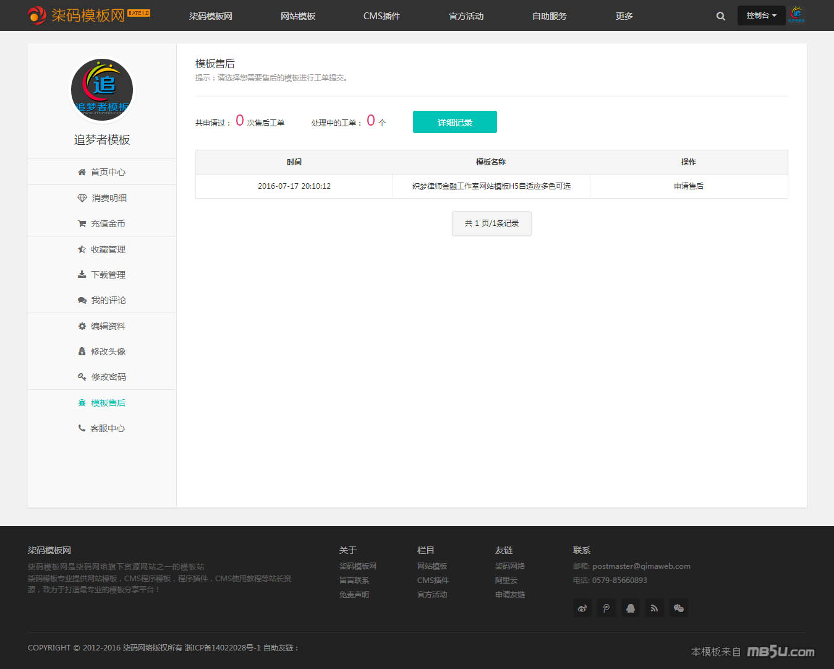Open 充值金币 from the sidebar
Image resolution: width=834 pixels, height=669 pixels.
point(102,223)
